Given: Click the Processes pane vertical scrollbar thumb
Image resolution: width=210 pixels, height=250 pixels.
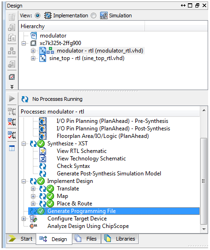Looking at the screenshot, I should [203, 181].
